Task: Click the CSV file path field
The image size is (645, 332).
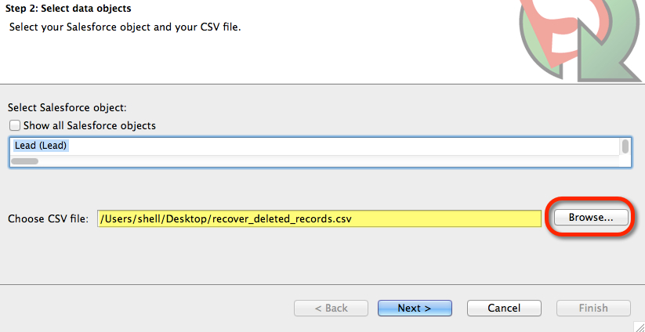Action: (319, 218)
